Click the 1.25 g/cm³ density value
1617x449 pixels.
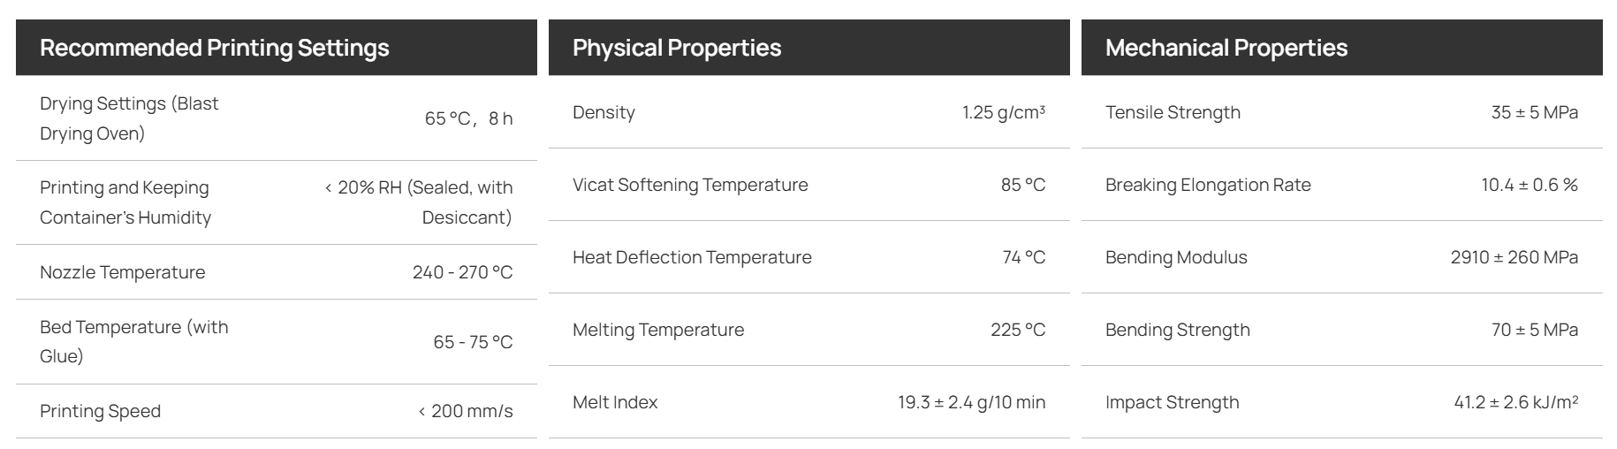pyautogui.click(x=1004, y=112)
